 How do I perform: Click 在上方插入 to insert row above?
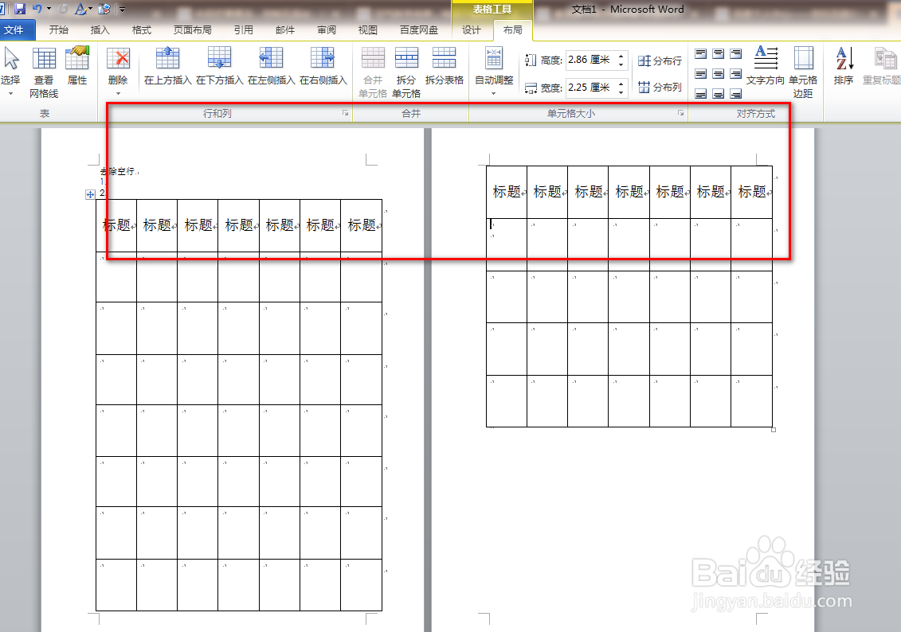167,66
